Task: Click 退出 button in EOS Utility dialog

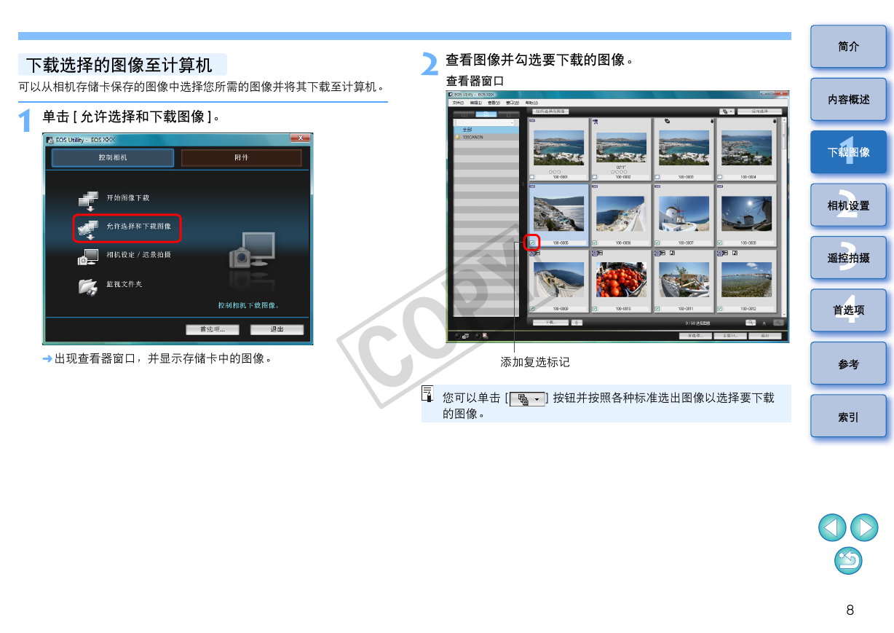Action: coord(277,329)
